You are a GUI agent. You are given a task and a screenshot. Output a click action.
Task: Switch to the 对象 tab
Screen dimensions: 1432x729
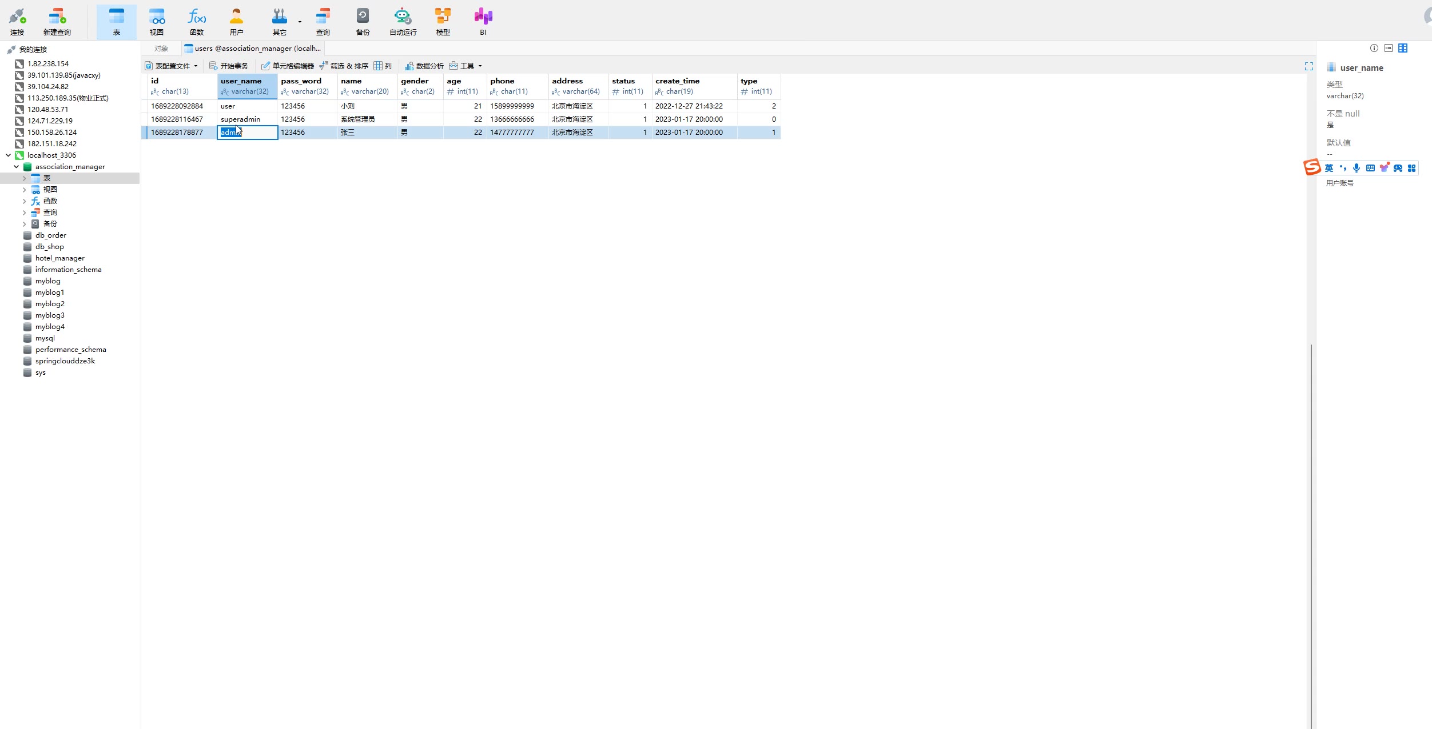pyautogui.click(x=161, y=49)
